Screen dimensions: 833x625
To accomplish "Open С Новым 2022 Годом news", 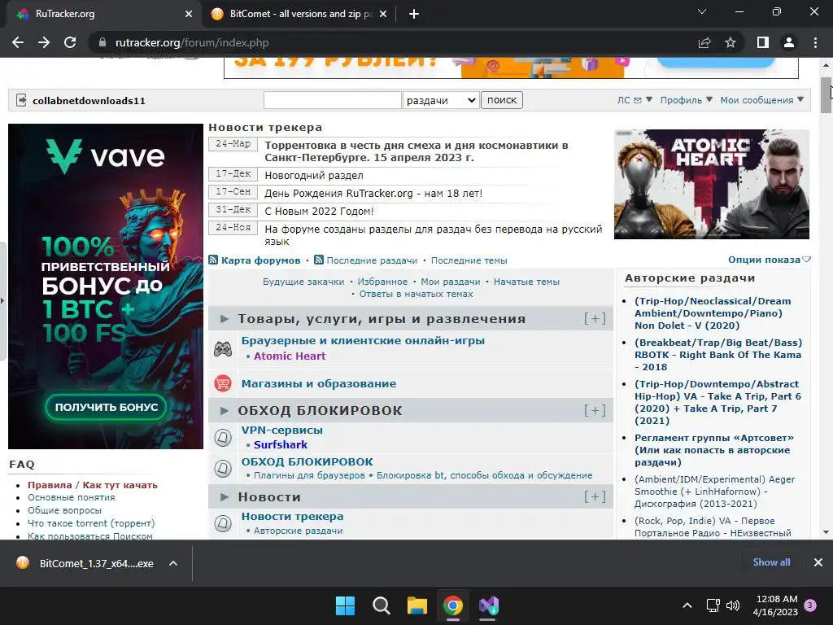I will click(x=319, y=211).
